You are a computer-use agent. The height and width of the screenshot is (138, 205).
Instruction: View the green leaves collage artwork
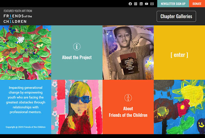[x=26, y=52]
